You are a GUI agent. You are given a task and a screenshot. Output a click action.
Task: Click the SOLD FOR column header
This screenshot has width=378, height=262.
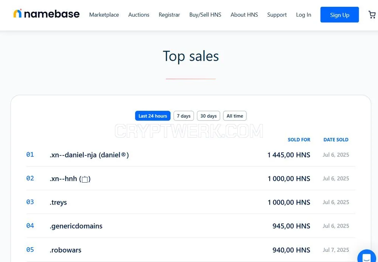[299, 140]
